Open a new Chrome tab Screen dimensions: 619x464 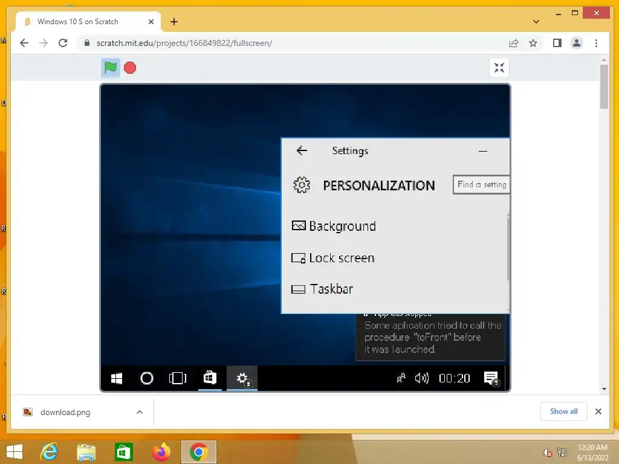coord(174,22)
